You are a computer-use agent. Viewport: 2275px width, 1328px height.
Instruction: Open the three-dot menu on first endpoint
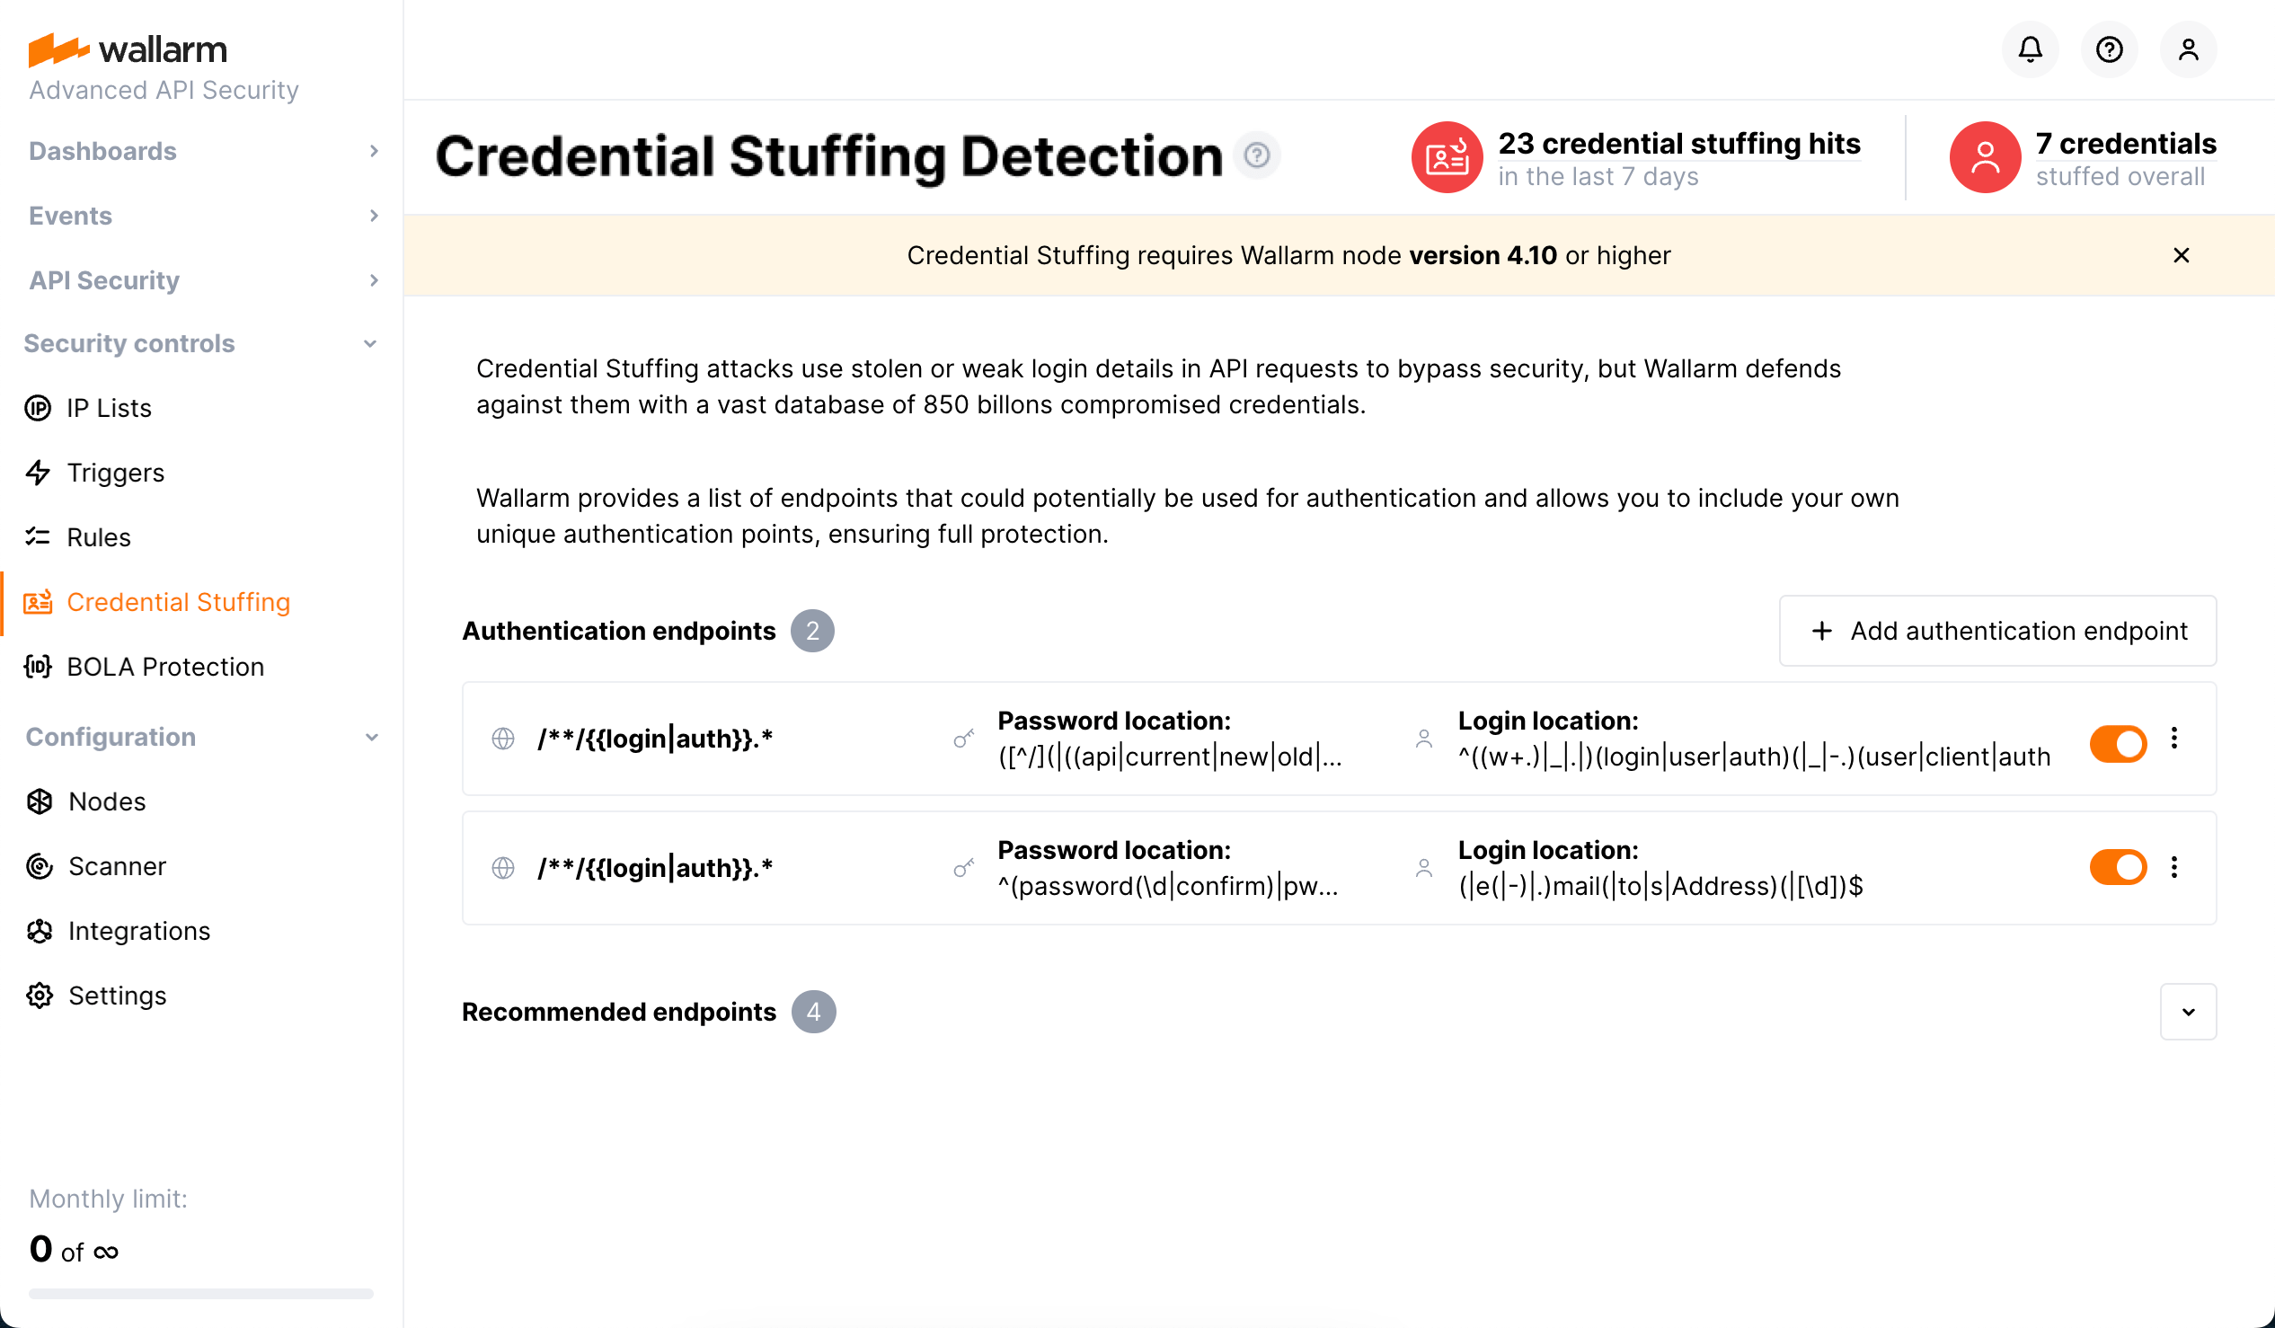[2173, 739]
